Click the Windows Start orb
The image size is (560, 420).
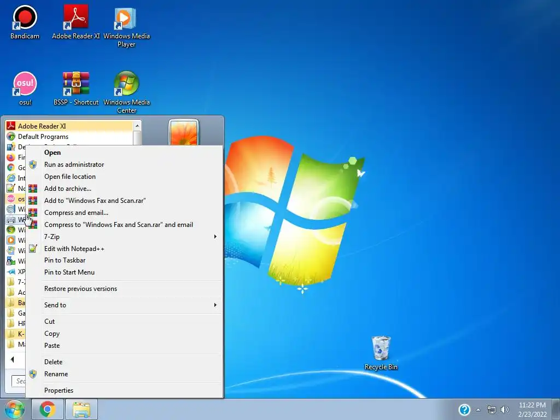click(x=14, y=409)
